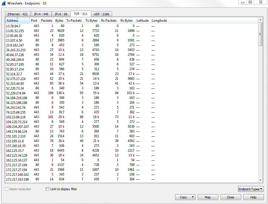Open the Endpoint Types dropdown
The width and height of the screenshot is (268, 204).
(x=251, y=189)
